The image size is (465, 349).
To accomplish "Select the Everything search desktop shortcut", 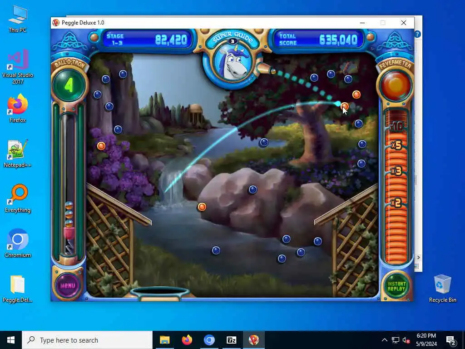I will click(18, 199).
